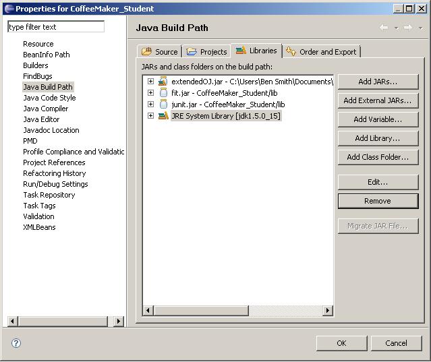Click the Remove button
The width and height of the screenshot is (431, 362).
click(x=378, y=201)
